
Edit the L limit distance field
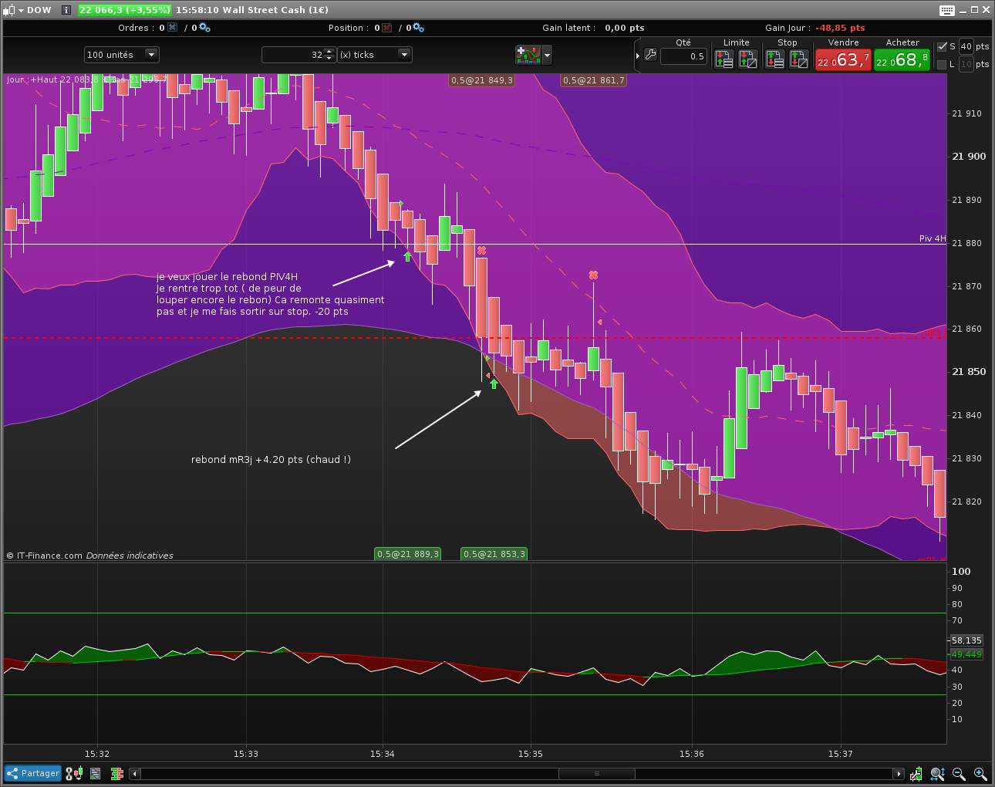pyautogui.click(x=966, y=64)
